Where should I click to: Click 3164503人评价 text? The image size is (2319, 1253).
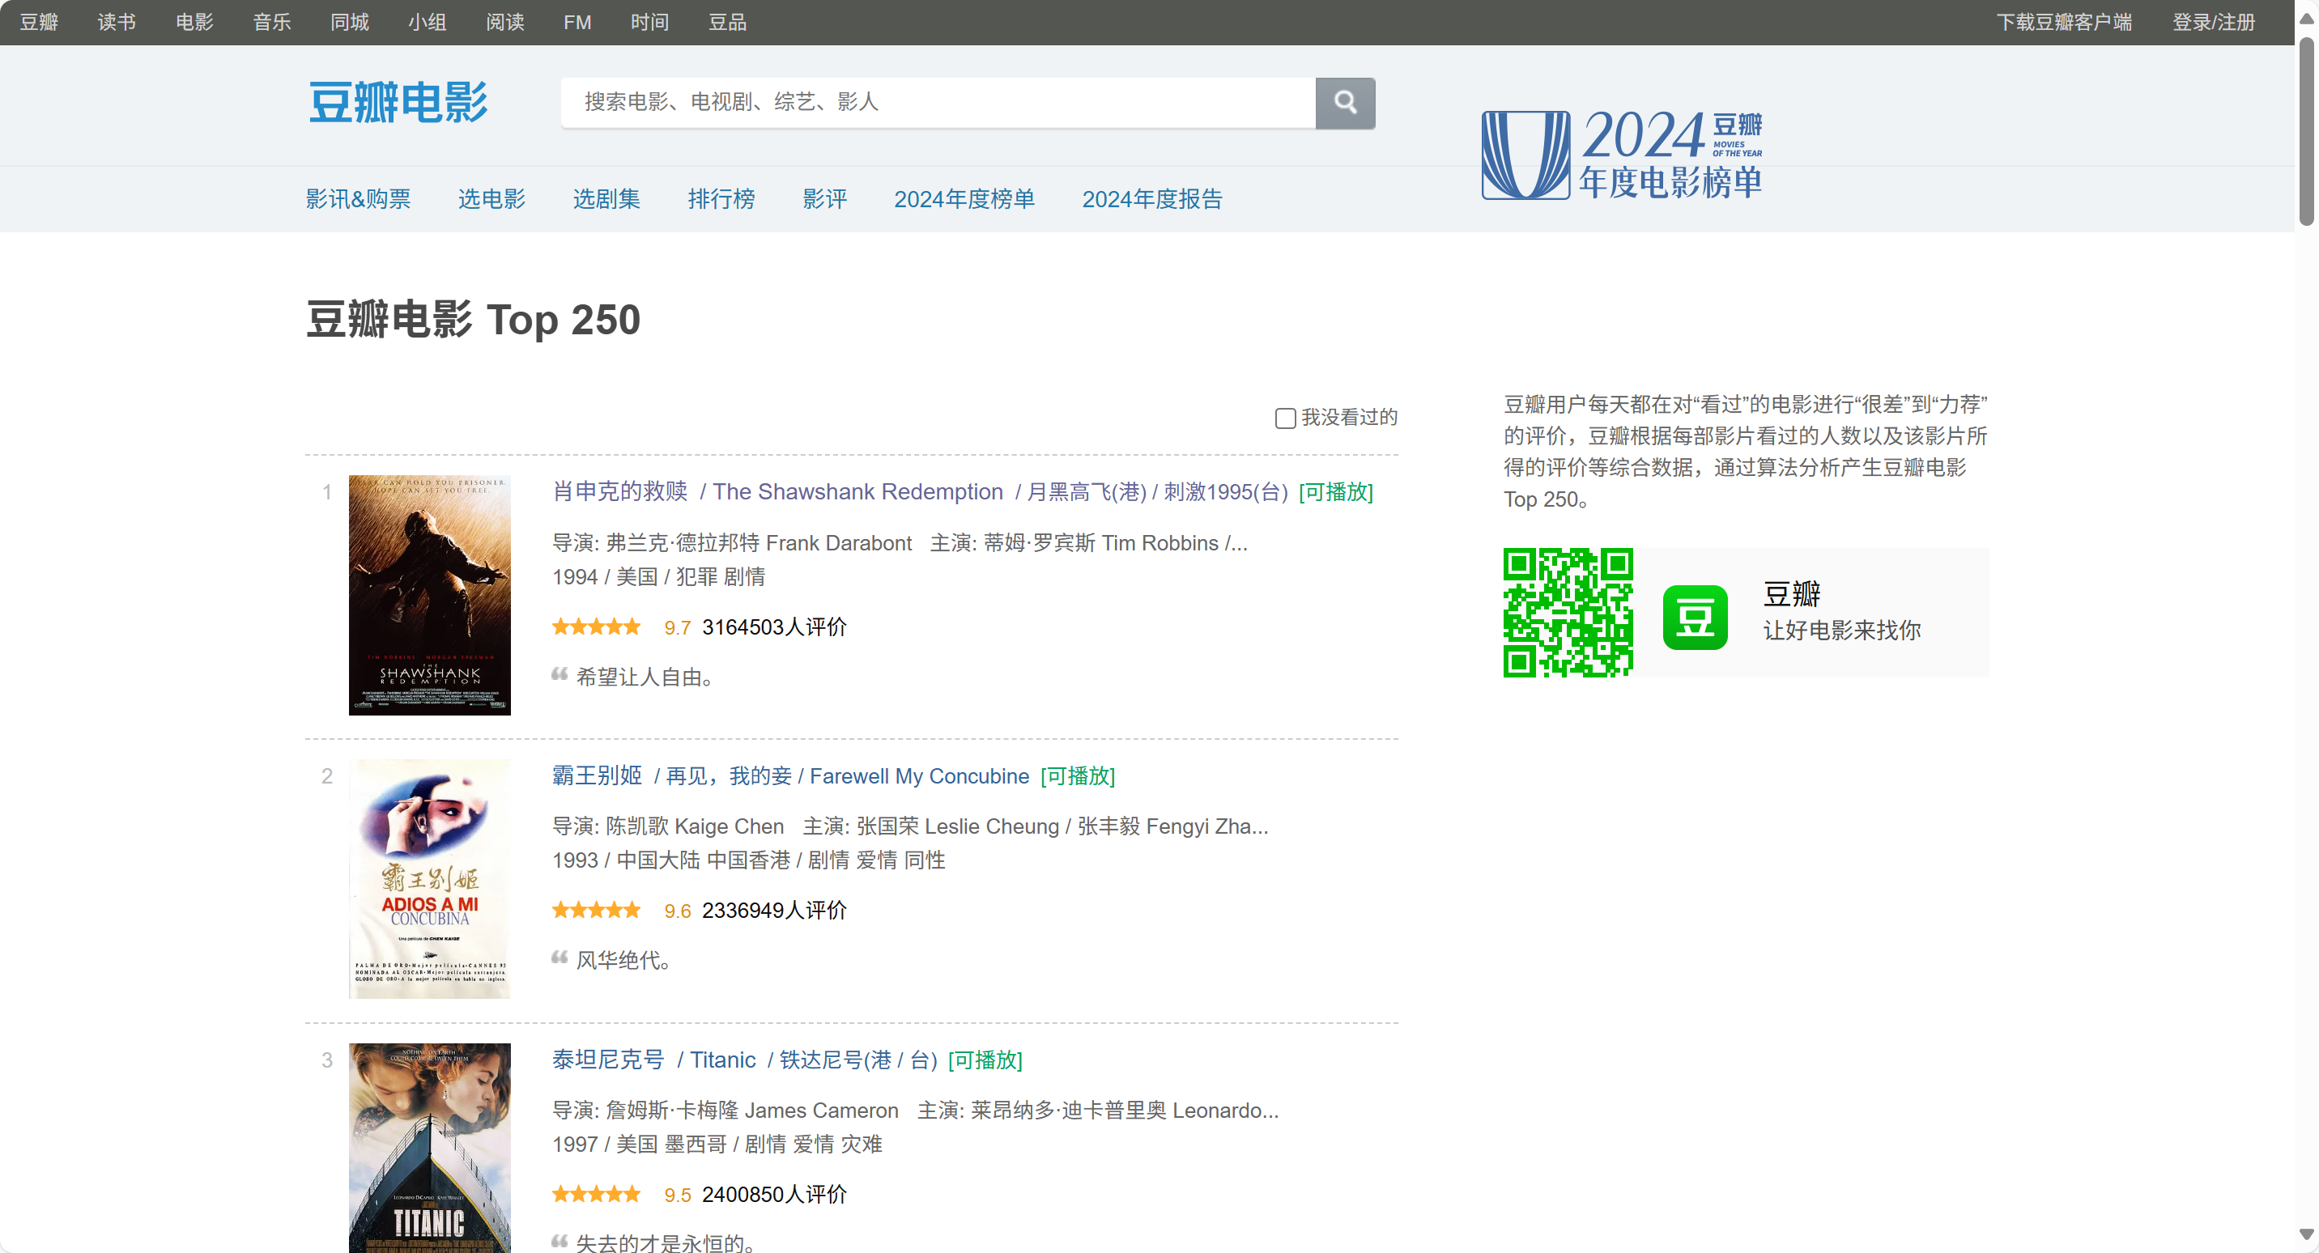click(774, 627)
